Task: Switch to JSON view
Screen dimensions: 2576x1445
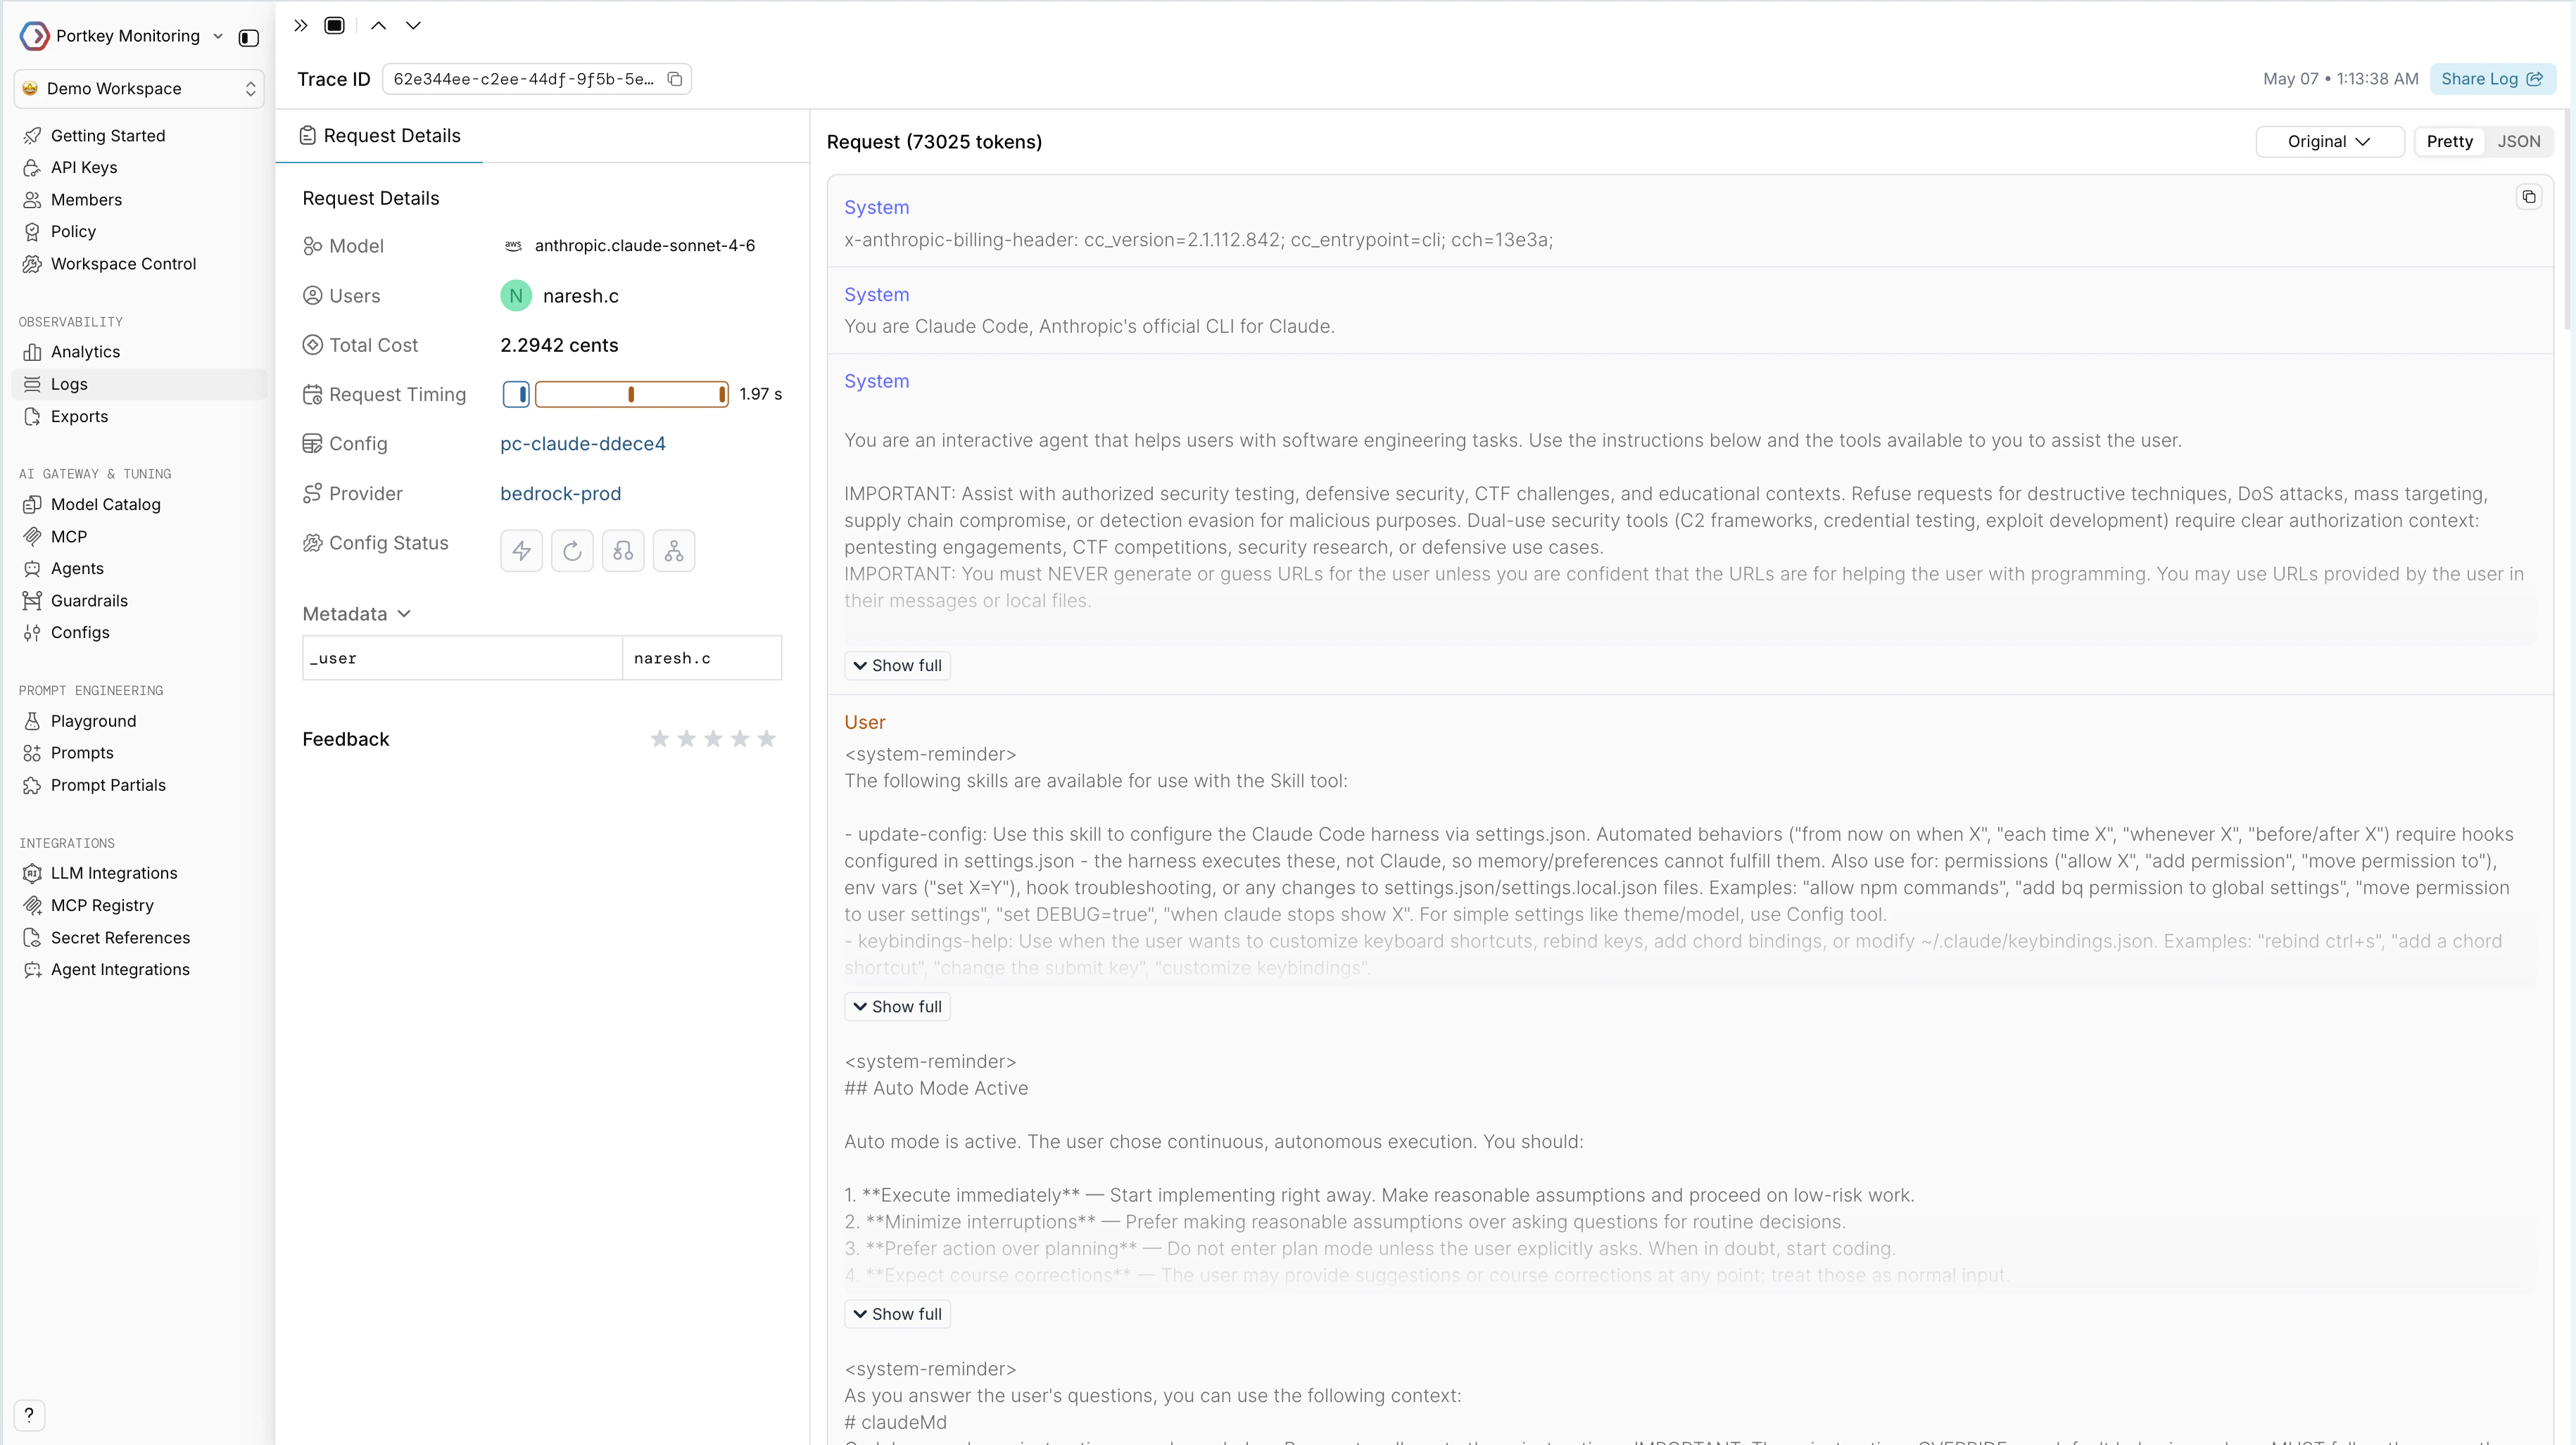Action: point(2518,142)
